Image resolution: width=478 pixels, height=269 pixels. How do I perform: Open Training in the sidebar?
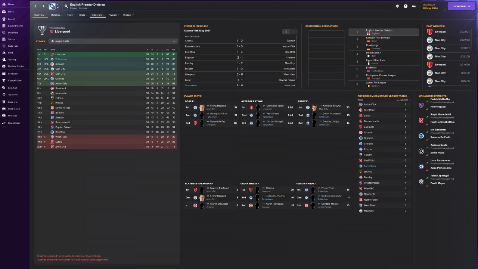[12, 59]
